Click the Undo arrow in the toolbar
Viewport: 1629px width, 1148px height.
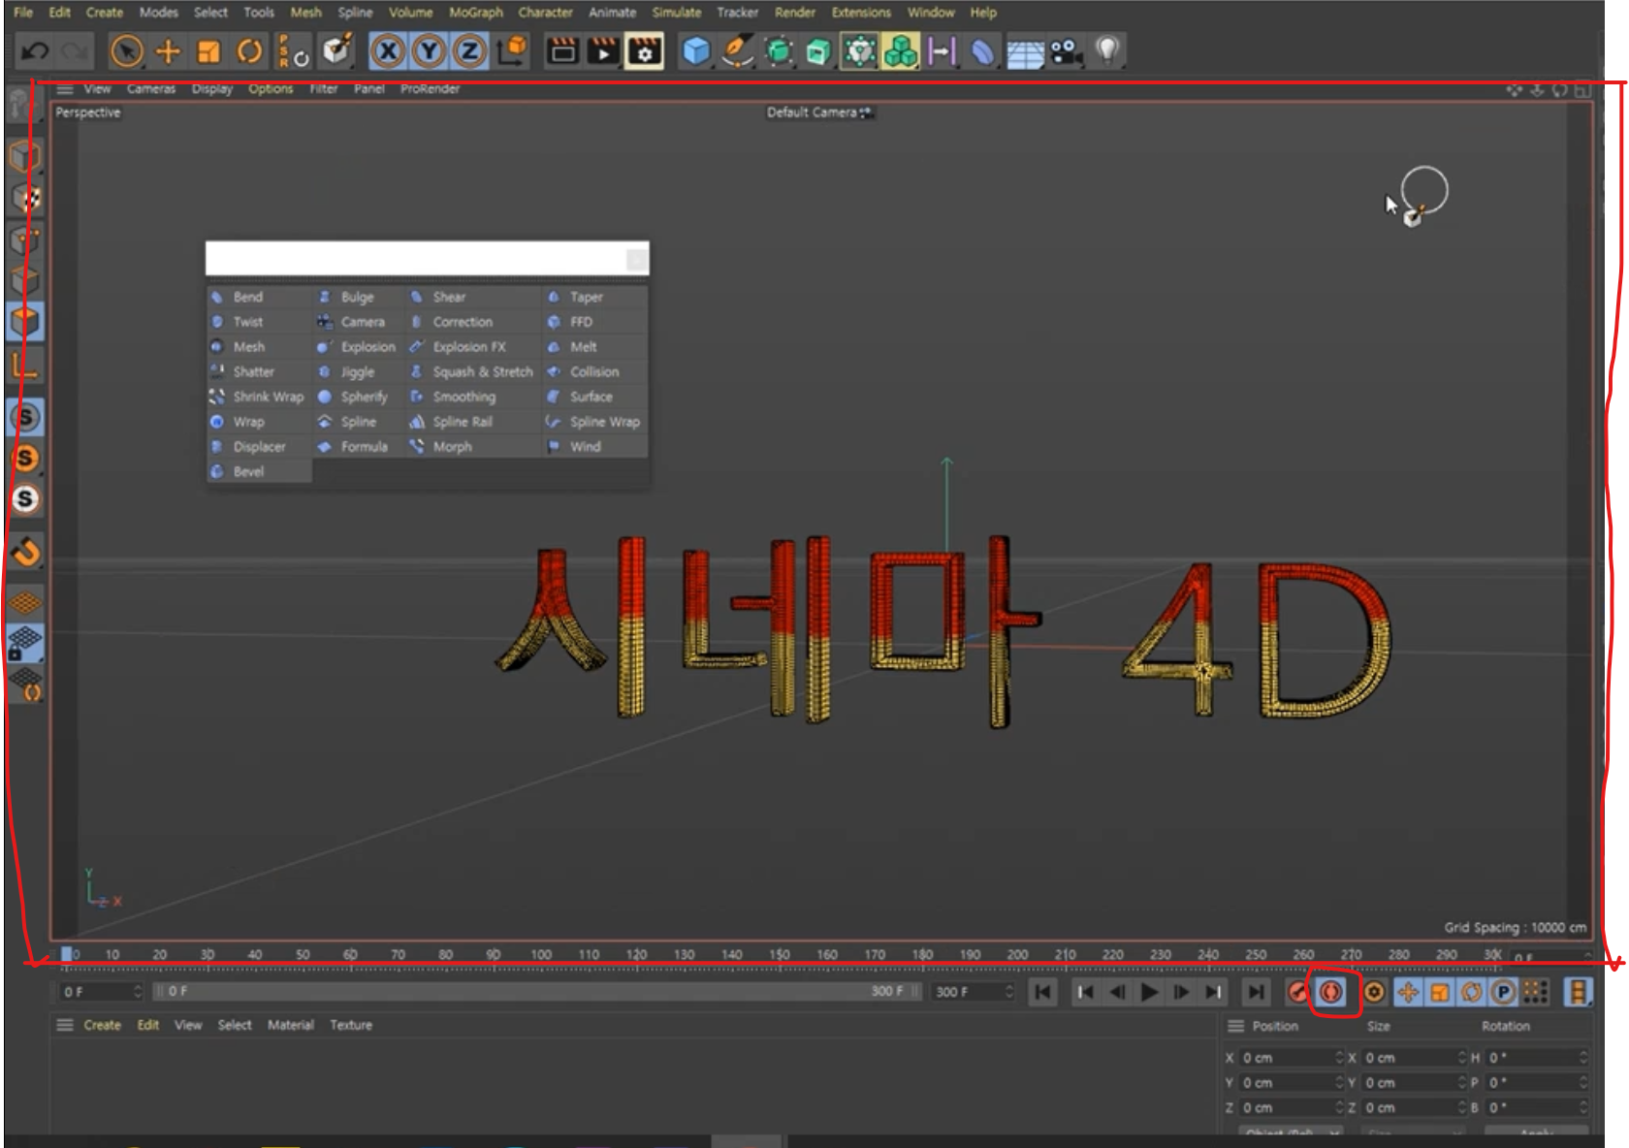(x=36, y=50)
